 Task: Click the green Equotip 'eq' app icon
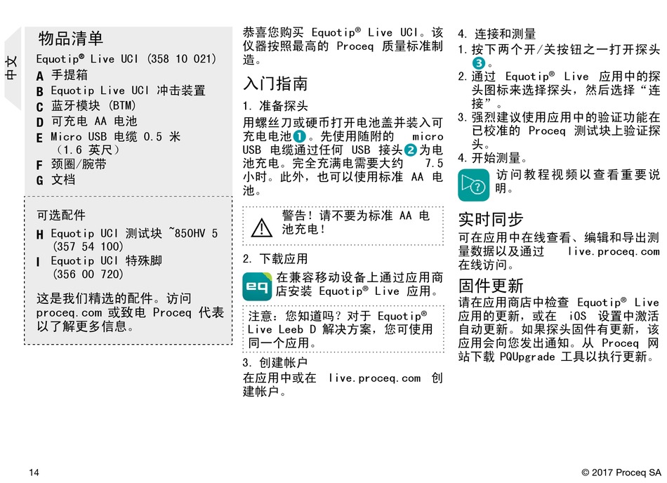click(257, 286)
